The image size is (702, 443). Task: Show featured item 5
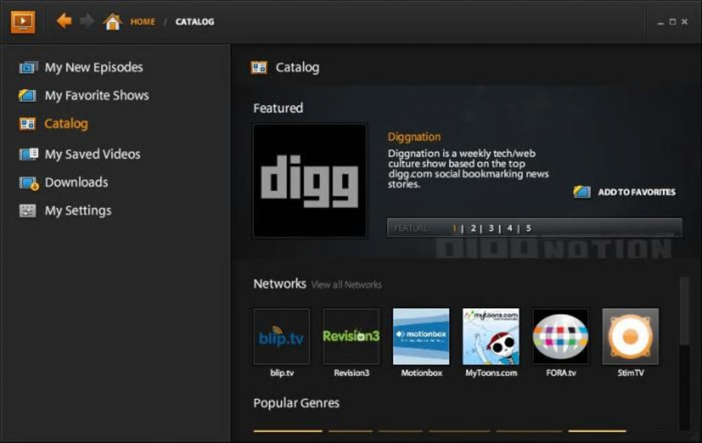[529, 228]
